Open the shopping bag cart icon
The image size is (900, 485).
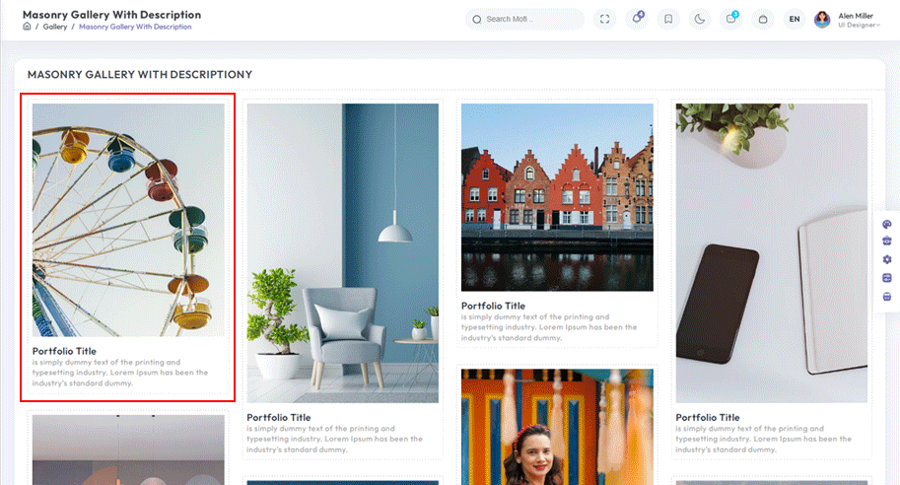[762, 19]
